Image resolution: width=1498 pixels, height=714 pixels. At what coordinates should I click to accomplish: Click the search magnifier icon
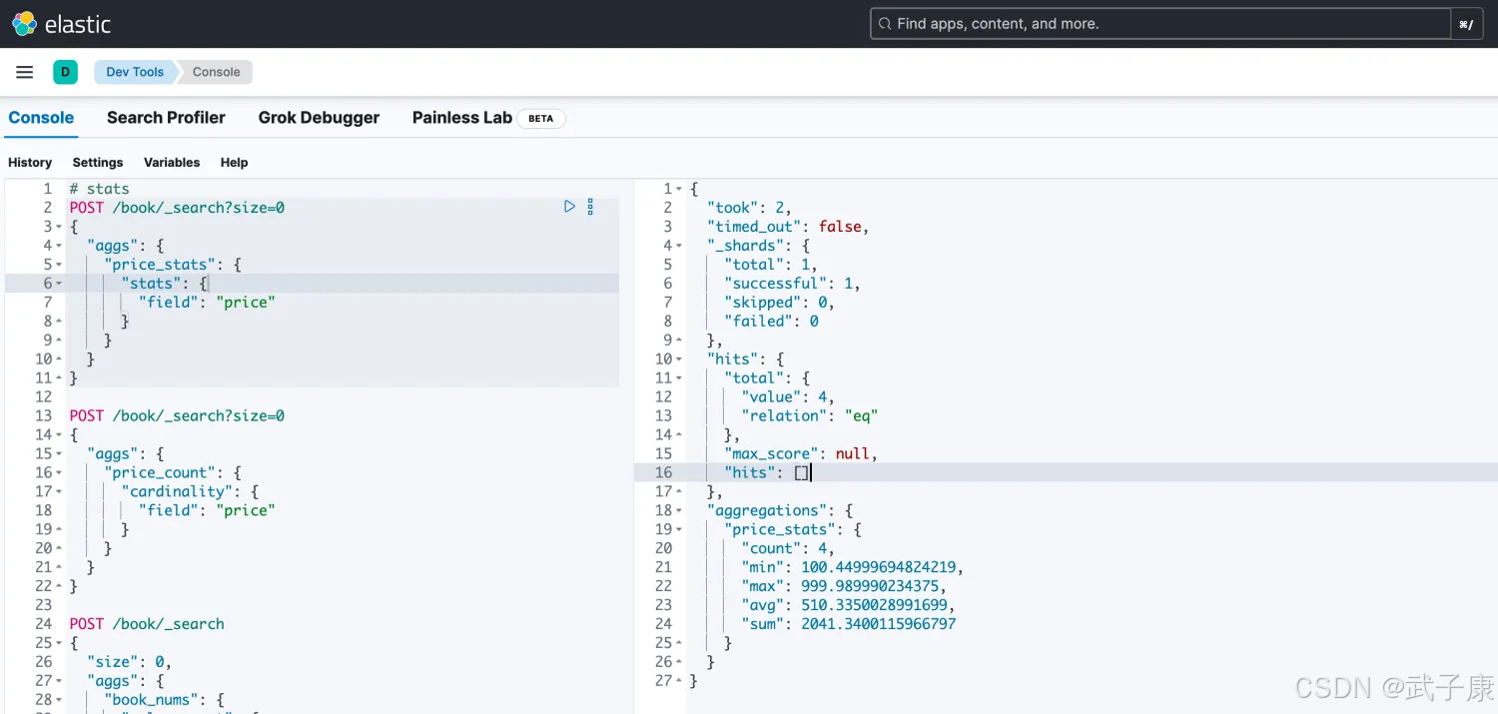click(884, 24)
